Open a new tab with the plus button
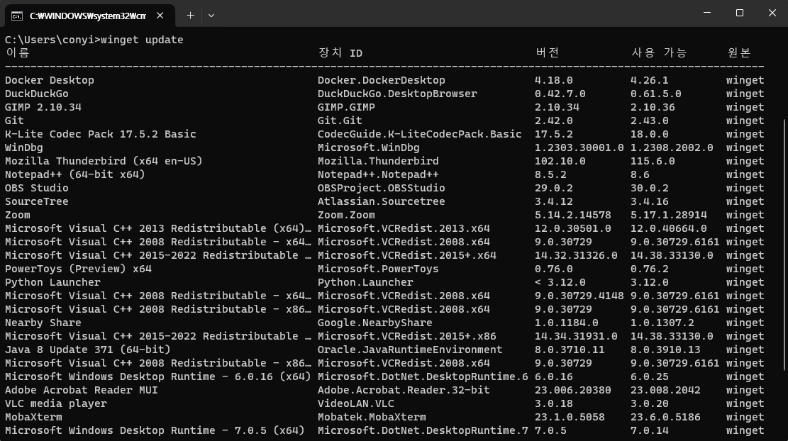Viewport: 788px width, 441px height. coord(190,15)
